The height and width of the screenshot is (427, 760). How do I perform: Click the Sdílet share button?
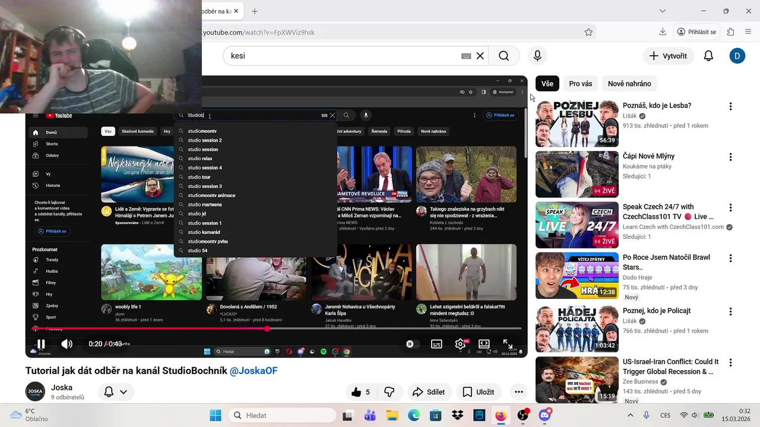[429, 392]
